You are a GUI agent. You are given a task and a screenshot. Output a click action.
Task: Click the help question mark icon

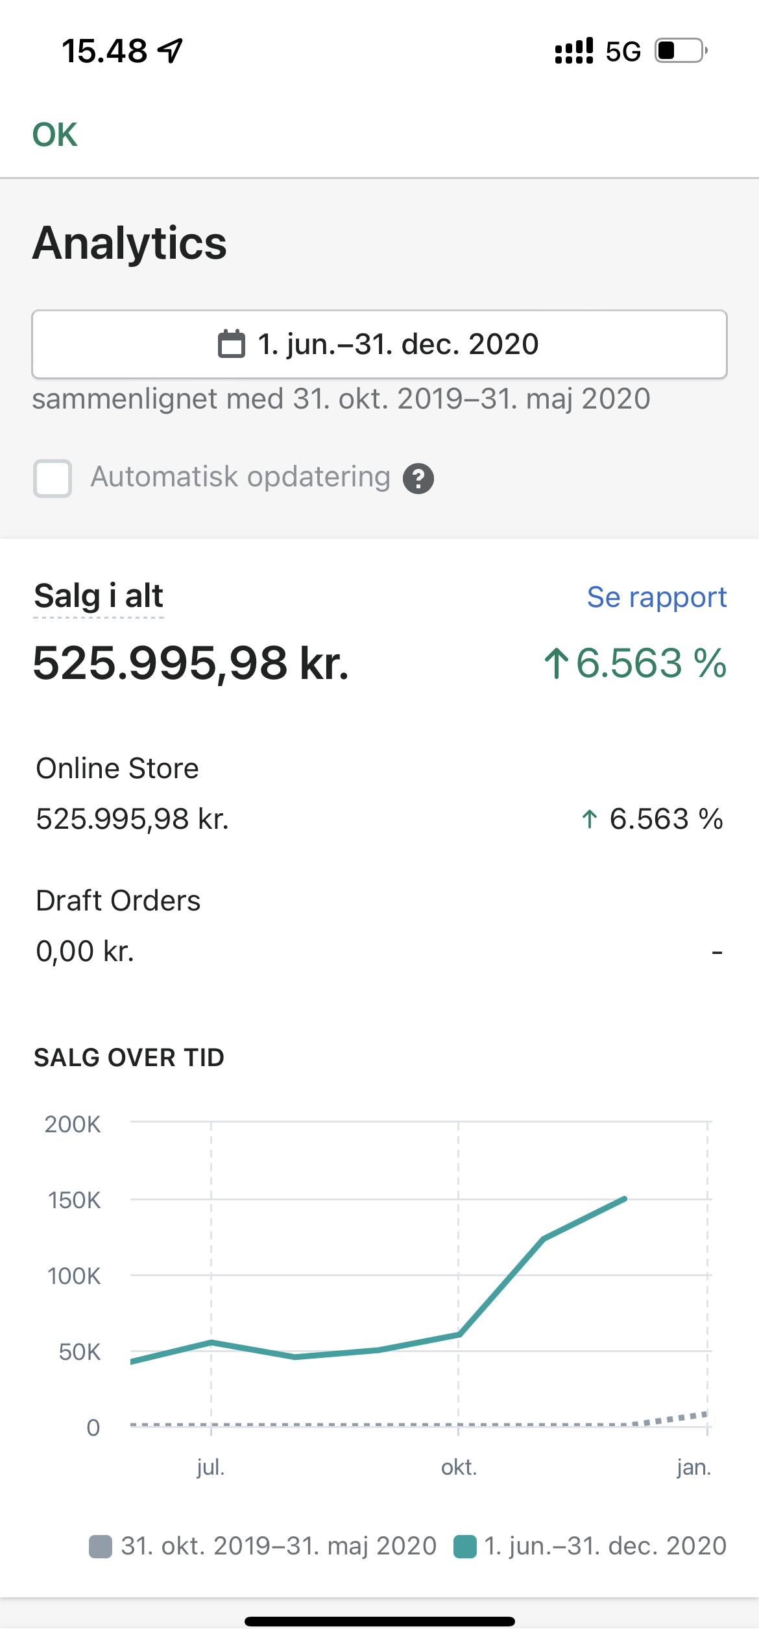[x=418, y=479]
